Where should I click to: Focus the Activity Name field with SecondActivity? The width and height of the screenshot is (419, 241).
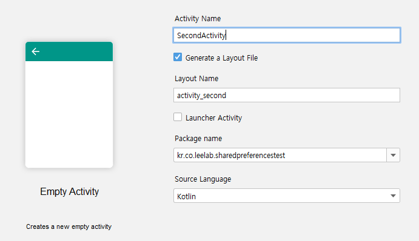tap(287, 35)
